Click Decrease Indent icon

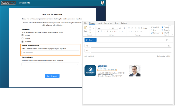click(x=135, y=28)
